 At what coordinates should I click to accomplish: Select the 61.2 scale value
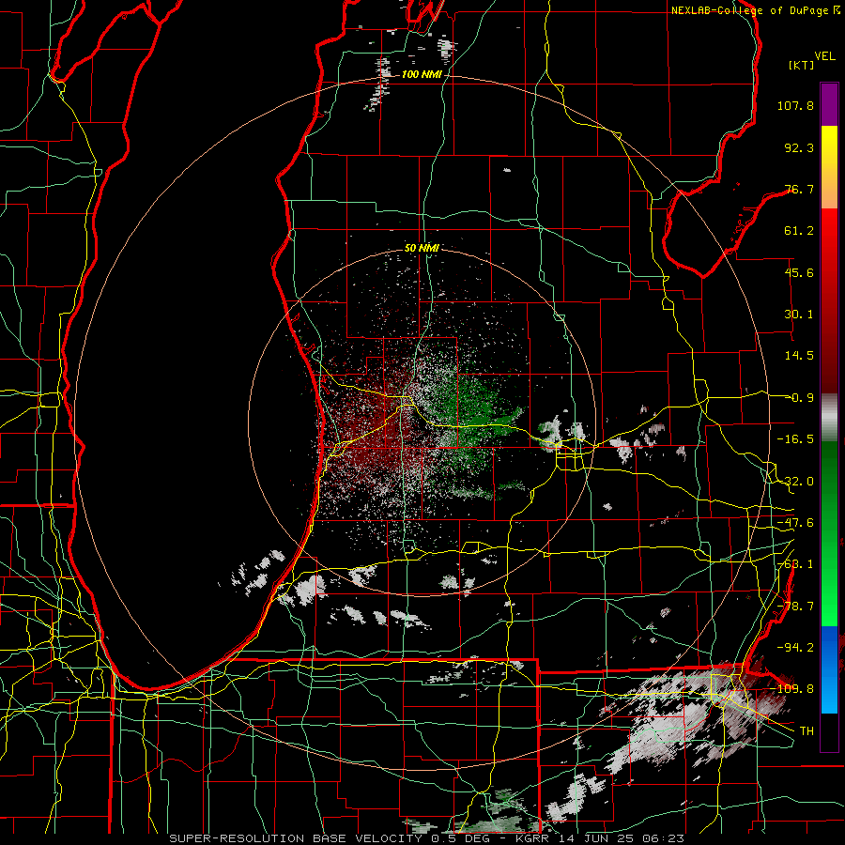point(799,231)
